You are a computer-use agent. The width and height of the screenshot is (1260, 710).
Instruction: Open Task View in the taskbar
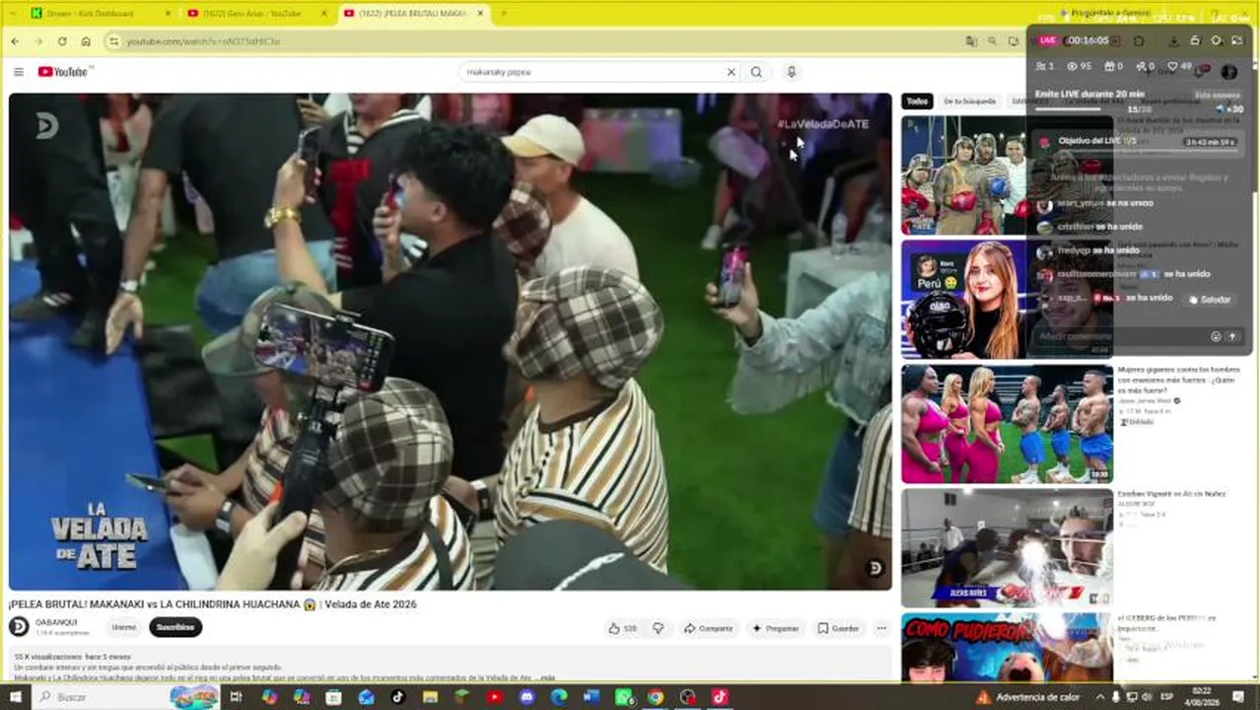(x=236, y=697)
